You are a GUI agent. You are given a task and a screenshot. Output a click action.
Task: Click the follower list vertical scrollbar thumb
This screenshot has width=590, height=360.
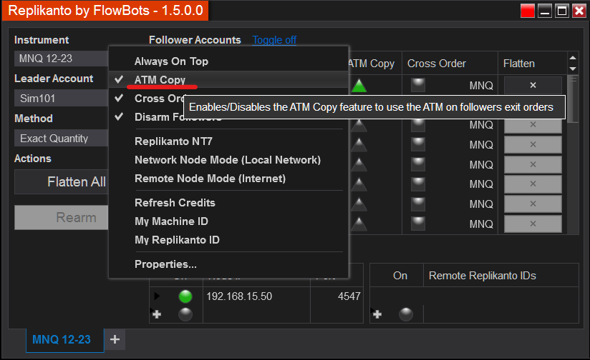pos(573,99)
